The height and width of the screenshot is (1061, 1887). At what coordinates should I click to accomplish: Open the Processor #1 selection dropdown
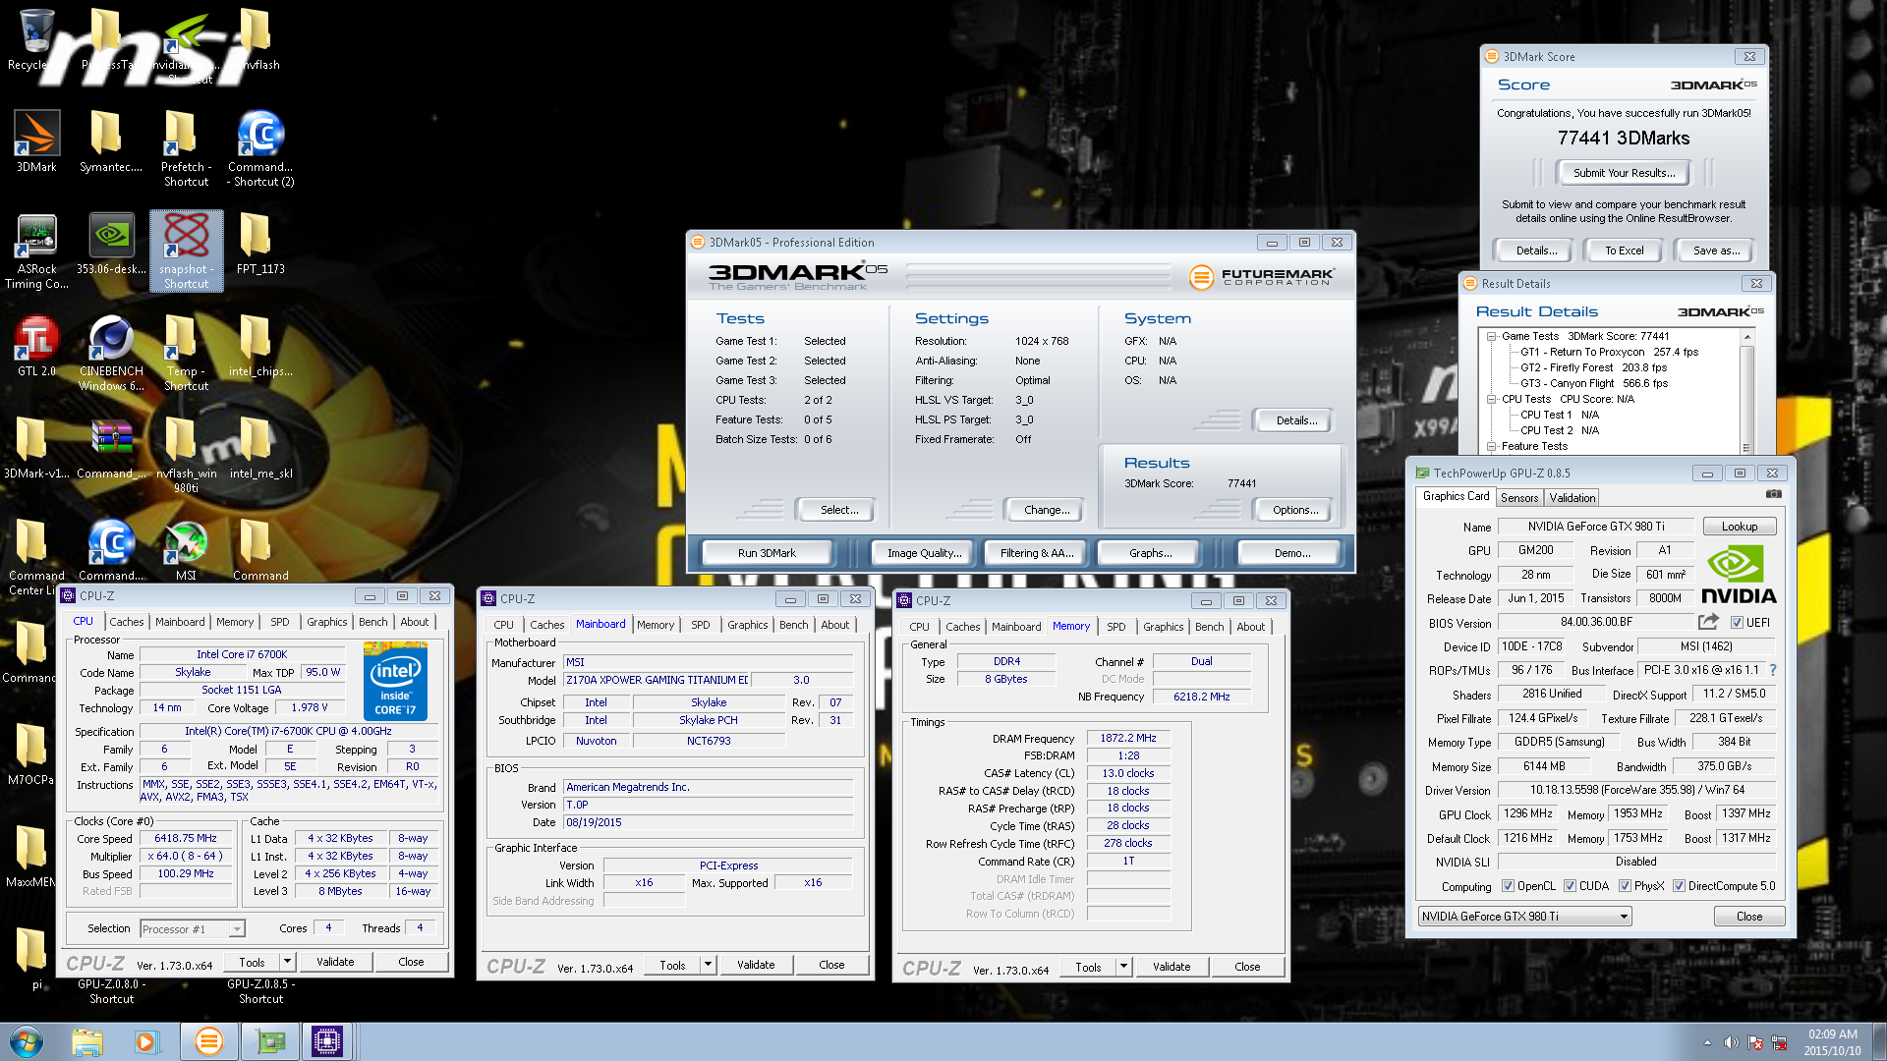(193, 929)
